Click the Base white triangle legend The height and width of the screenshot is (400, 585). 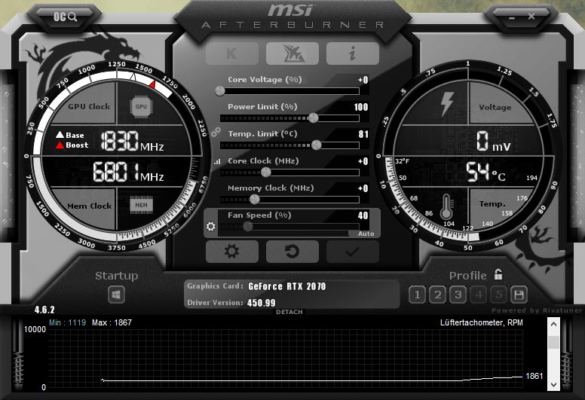(70, 135)
